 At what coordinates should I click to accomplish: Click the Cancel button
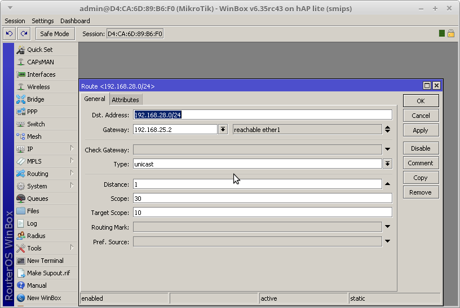click(x=421, y=116)
